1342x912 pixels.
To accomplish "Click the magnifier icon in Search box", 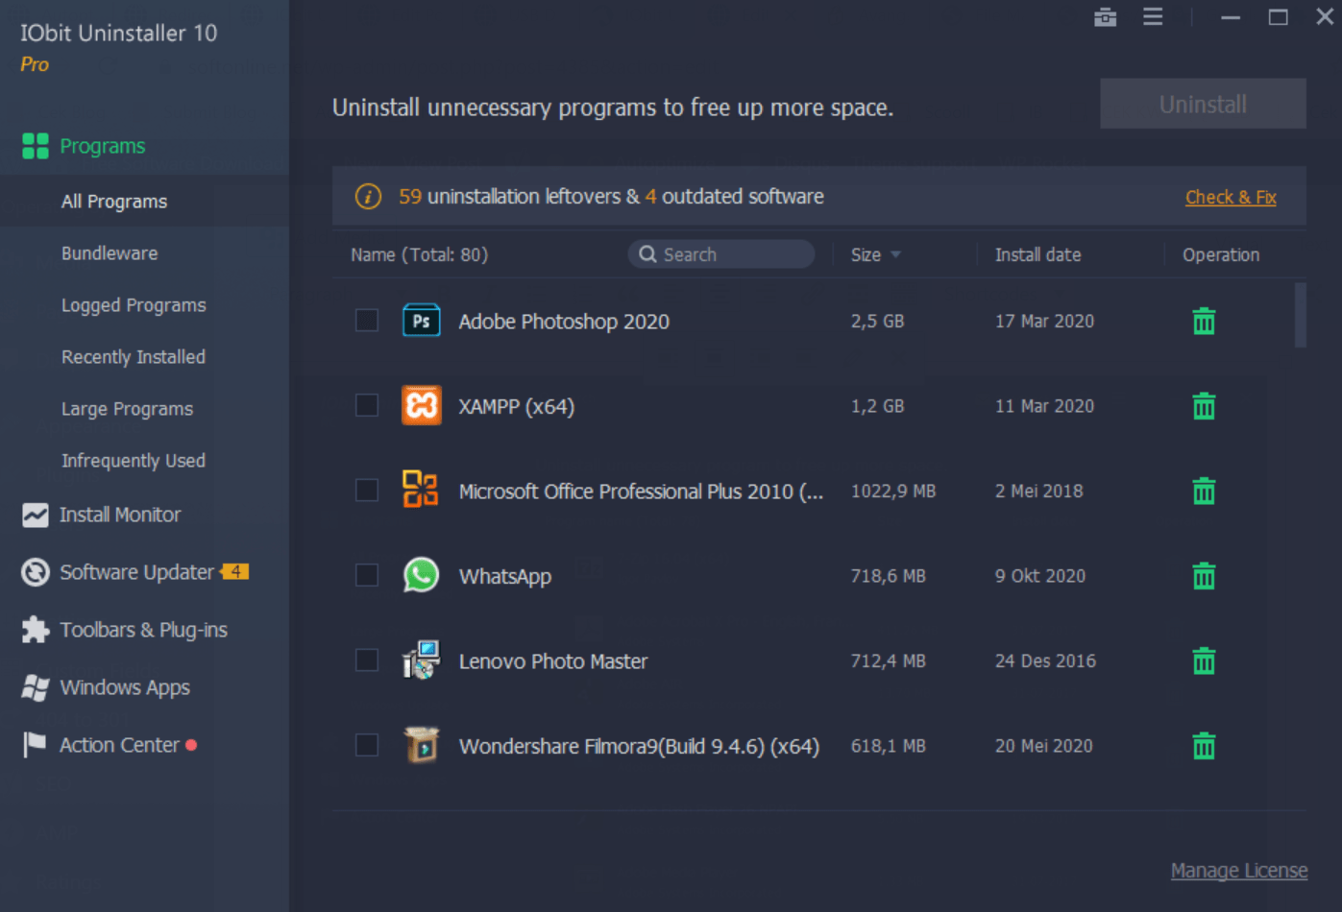I will (648, 254).
